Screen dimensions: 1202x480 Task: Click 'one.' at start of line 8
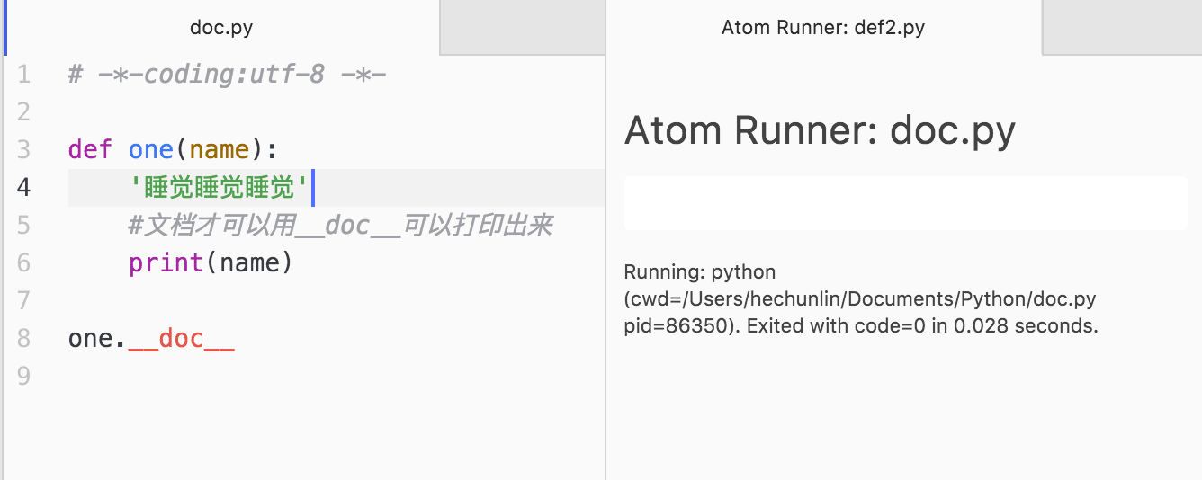[98, 338]
